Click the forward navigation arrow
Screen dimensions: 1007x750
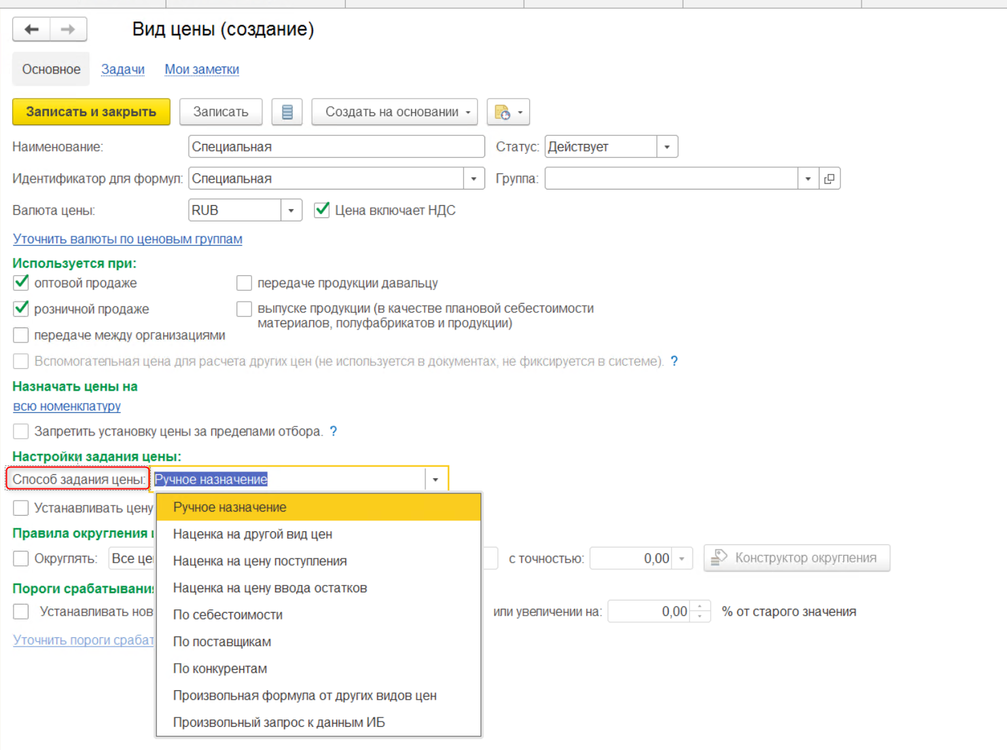click(68, 29)
